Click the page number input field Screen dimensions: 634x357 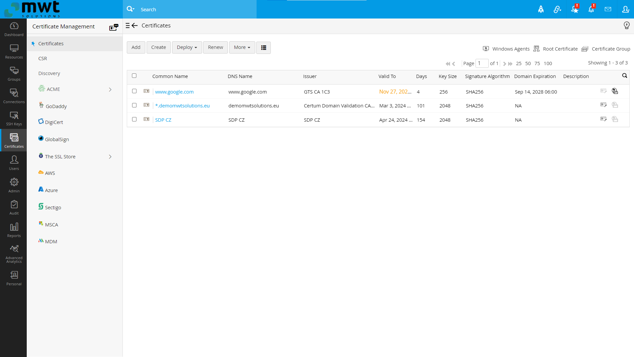coord(482,63)
